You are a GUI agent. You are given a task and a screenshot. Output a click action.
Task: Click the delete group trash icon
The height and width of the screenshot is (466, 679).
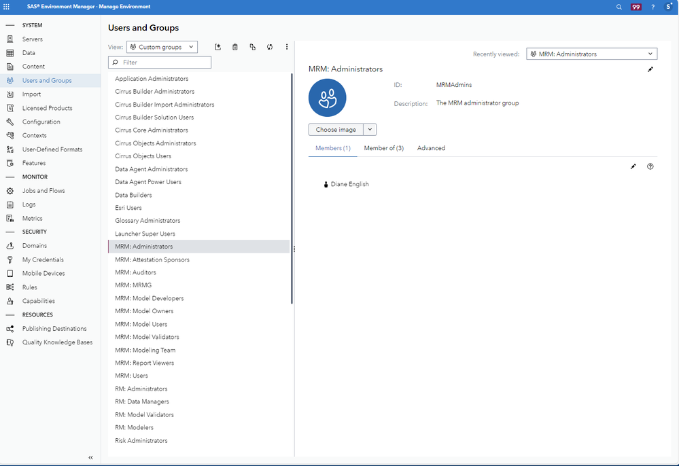(235, 47)
